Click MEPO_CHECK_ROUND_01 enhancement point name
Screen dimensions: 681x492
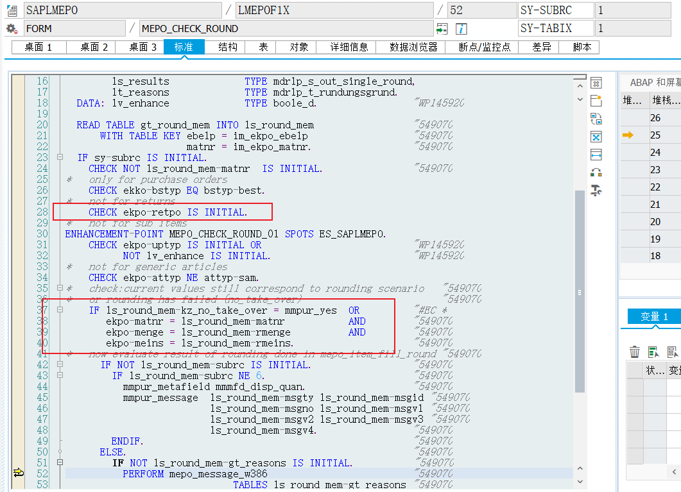click(223, 234)
